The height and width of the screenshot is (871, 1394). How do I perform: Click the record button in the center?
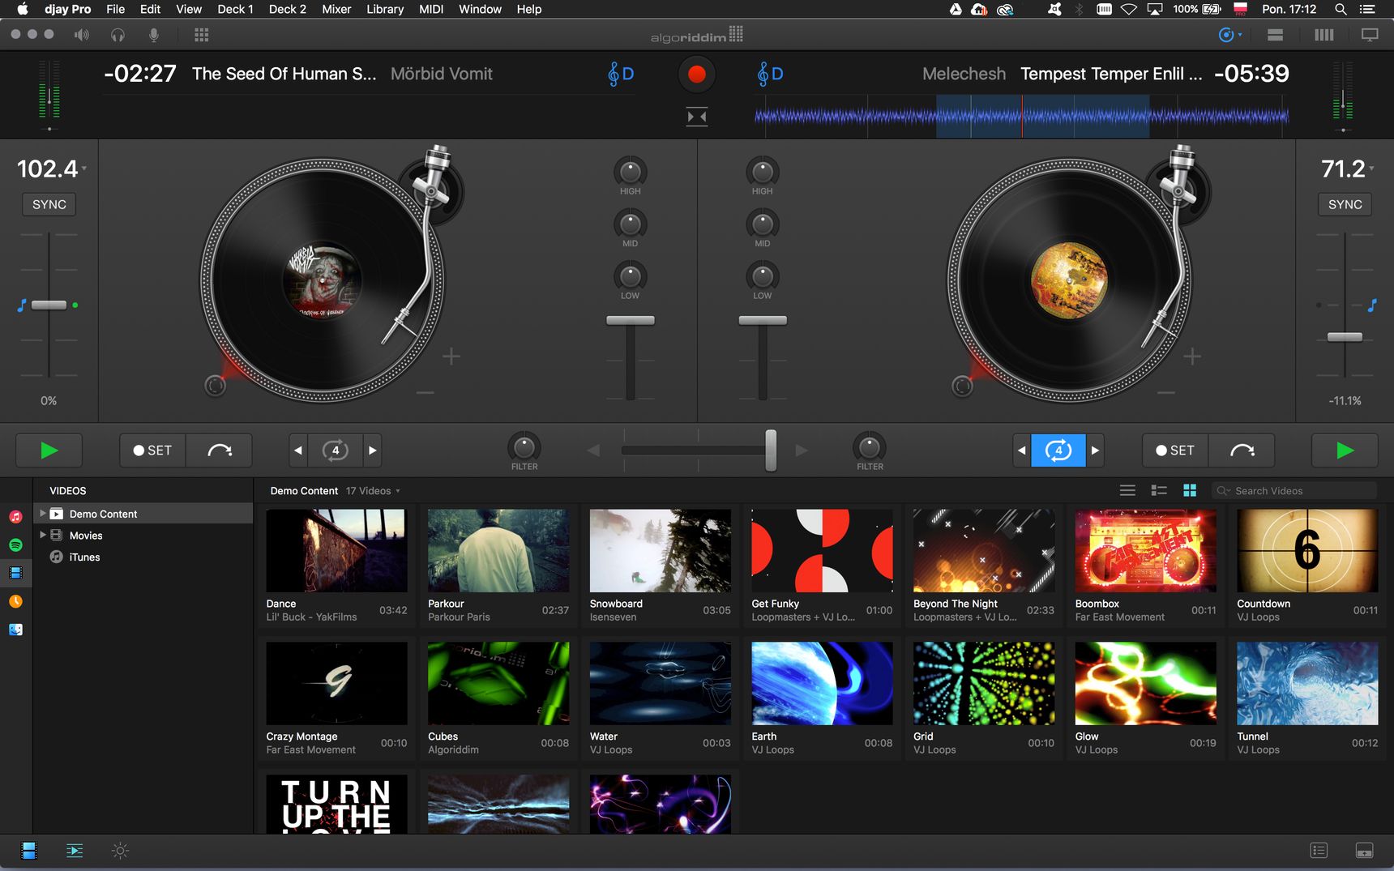tap(696, 75)
